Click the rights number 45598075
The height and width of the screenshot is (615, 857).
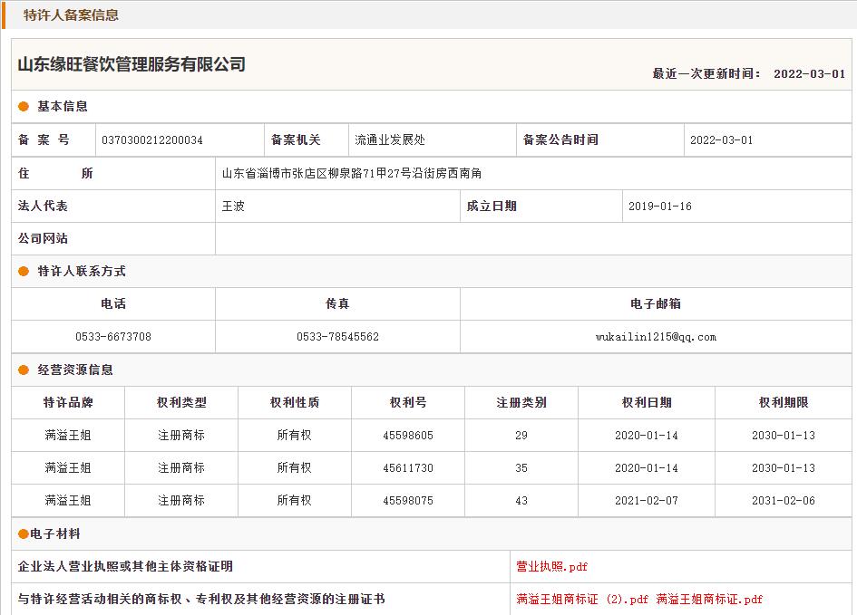pyautogui.click(x=408, y=501)
